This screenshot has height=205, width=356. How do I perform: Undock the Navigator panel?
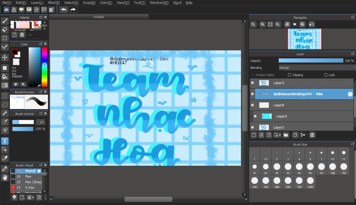tap(353, 17)
